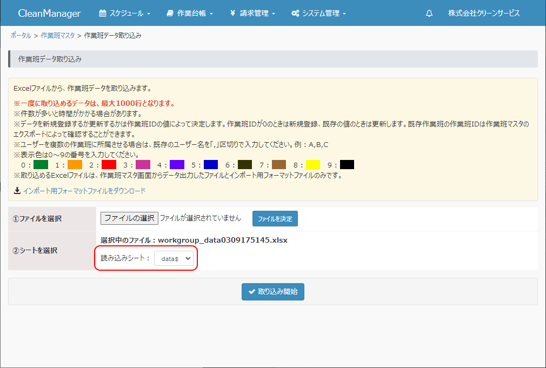Click the red color swatch numbered 2
Viewport: 546px width, 368px height.
(x=109, y=164)
